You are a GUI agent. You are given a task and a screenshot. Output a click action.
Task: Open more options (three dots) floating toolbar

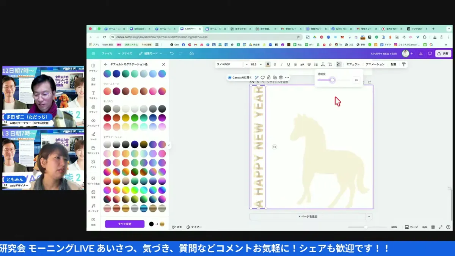287,77
